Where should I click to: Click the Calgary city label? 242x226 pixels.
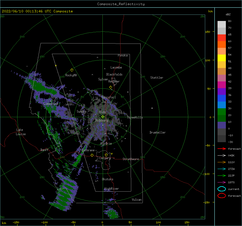tap(105, 158)
